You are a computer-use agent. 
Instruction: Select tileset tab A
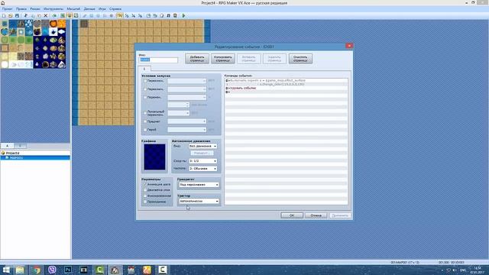tap(7, 146)
